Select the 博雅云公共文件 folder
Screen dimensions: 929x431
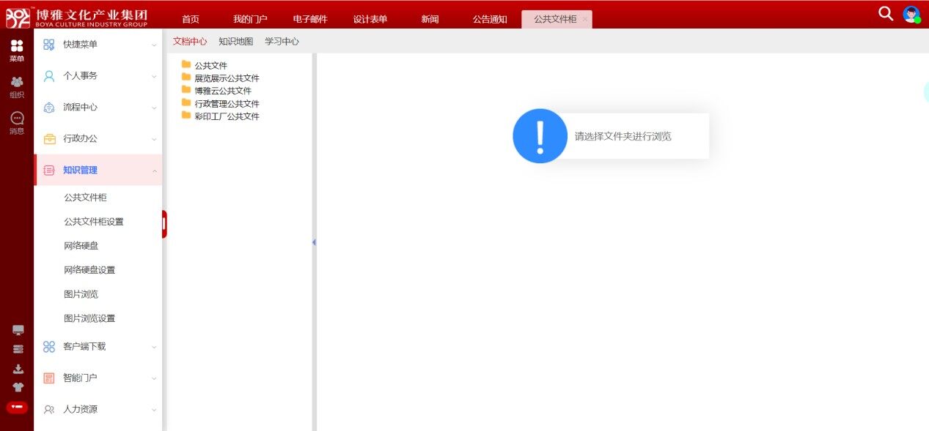coord(222,91)
